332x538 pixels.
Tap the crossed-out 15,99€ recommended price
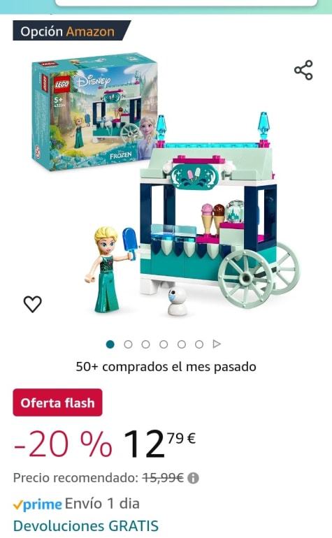[163, 478]
